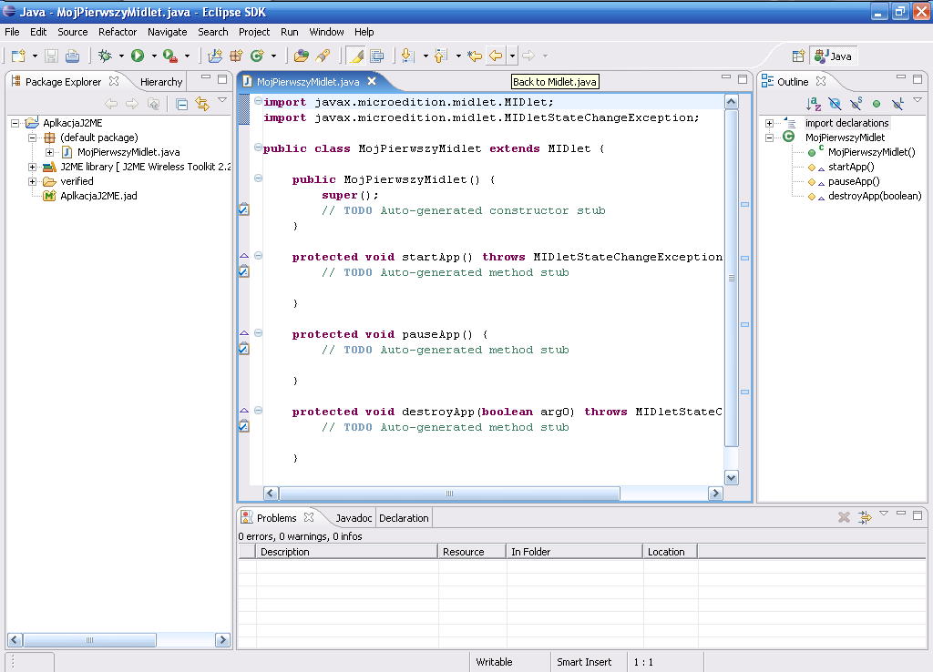This screenshot has width=933, height=672.
Task: Toggle alphabetical Sort in Outline view
Action: tap(814, 104)
